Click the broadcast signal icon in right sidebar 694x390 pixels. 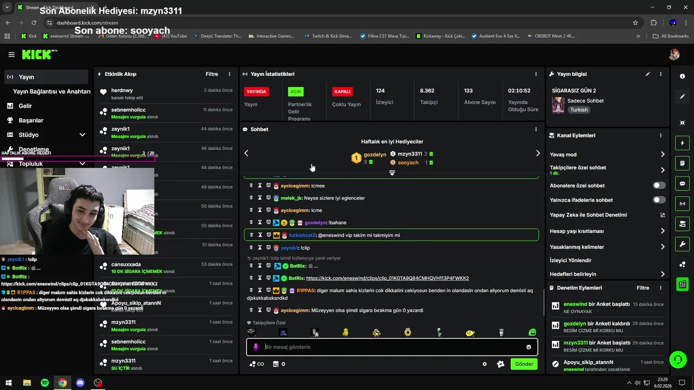682,204
